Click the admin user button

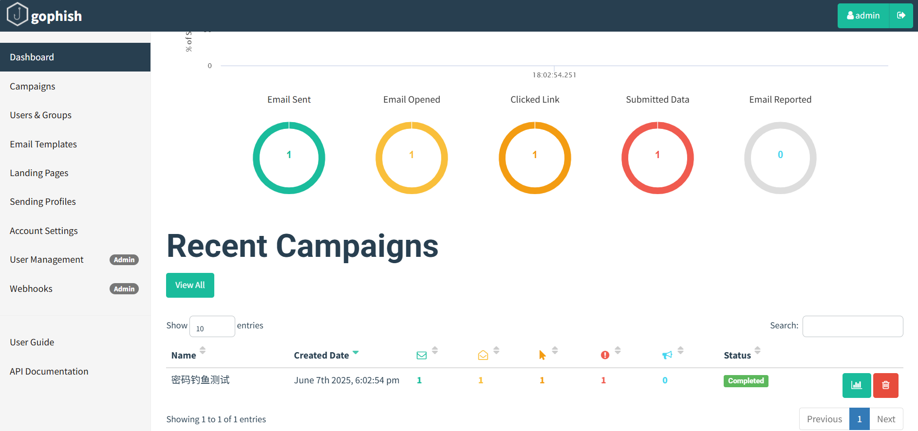(x=863, y=16)
